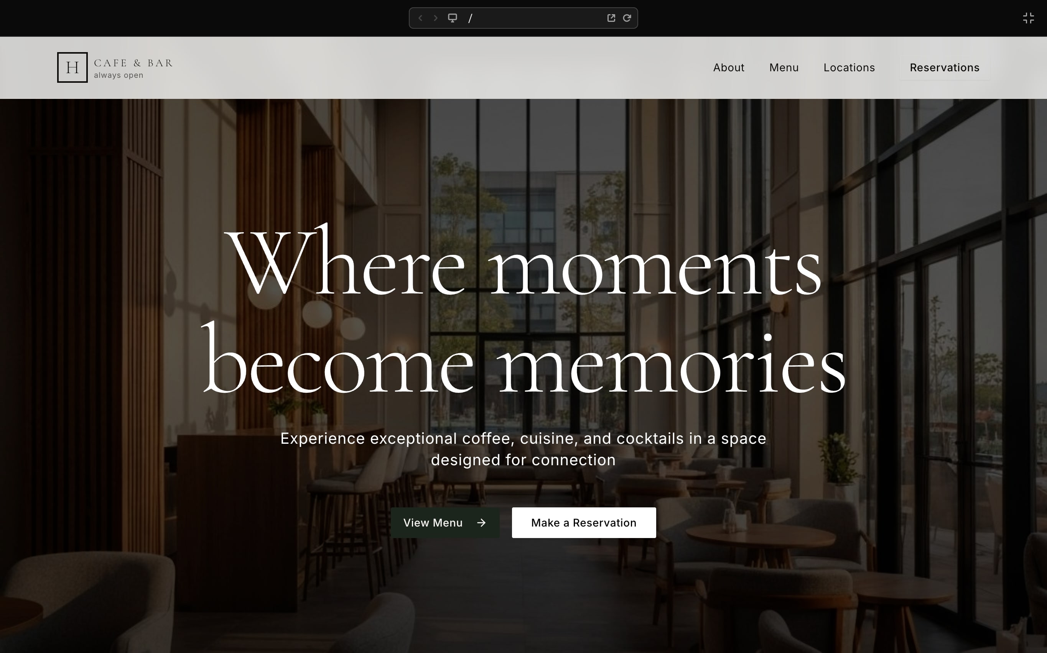Click the 'Where moments become memories' headline
Image resolution: width=1047 pixels, height=653 pixels.
click(523, 310)
